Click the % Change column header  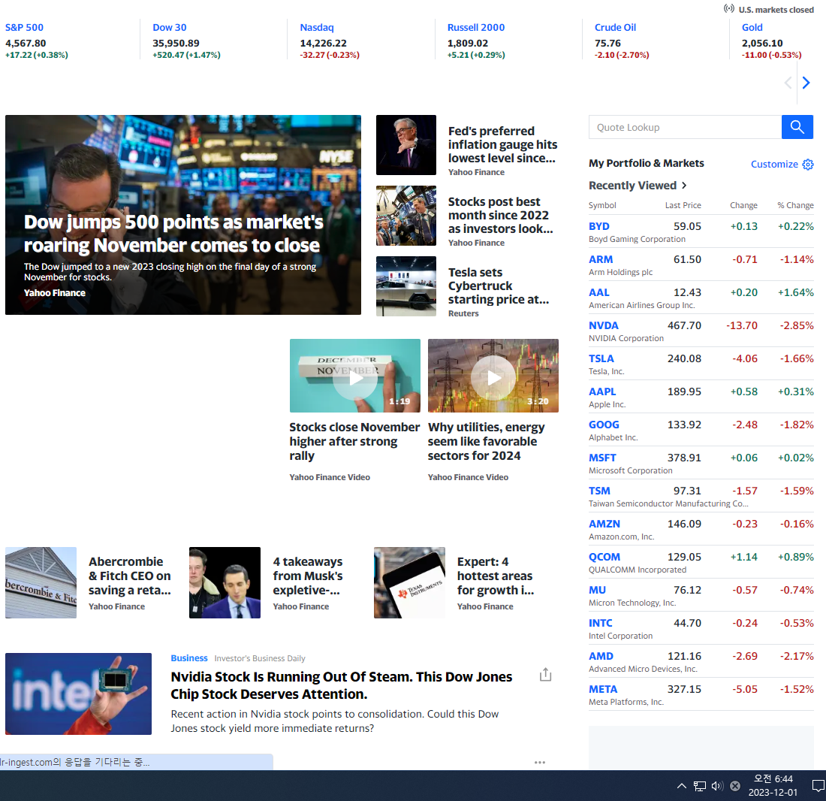point(795,206)
